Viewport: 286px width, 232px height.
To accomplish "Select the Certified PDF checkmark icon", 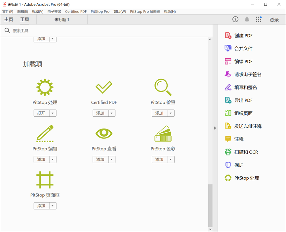I will pyautogui.click(x=104, y=87).
